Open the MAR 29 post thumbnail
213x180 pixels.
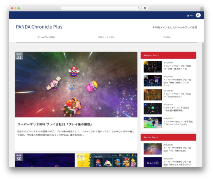(x=107, y=160)
